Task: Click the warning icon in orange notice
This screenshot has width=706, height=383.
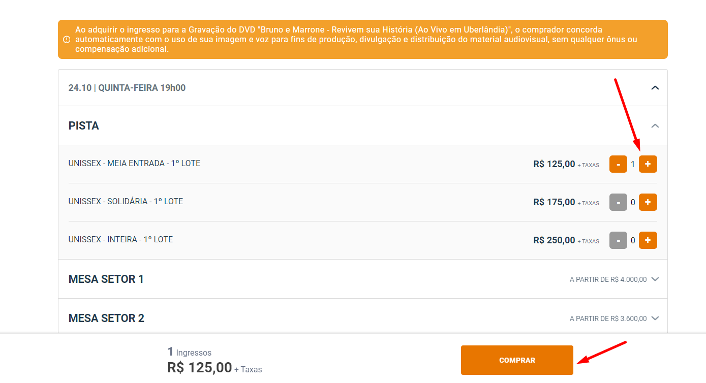Action: coord(67,40)
